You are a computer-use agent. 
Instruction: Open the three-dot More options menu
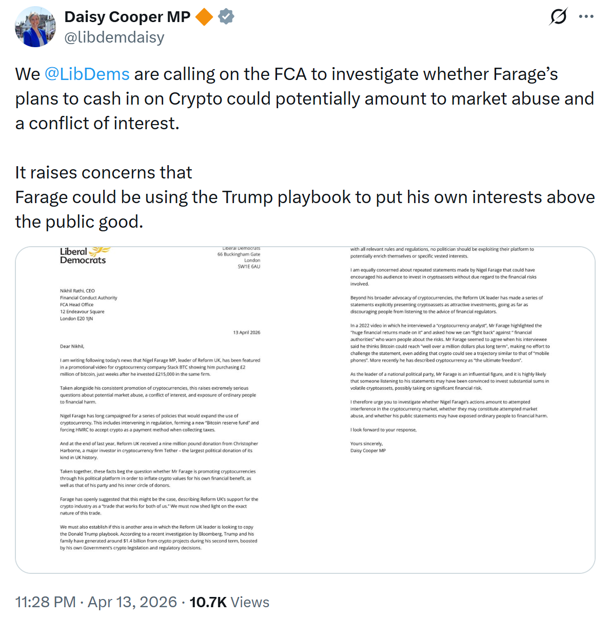586,16
